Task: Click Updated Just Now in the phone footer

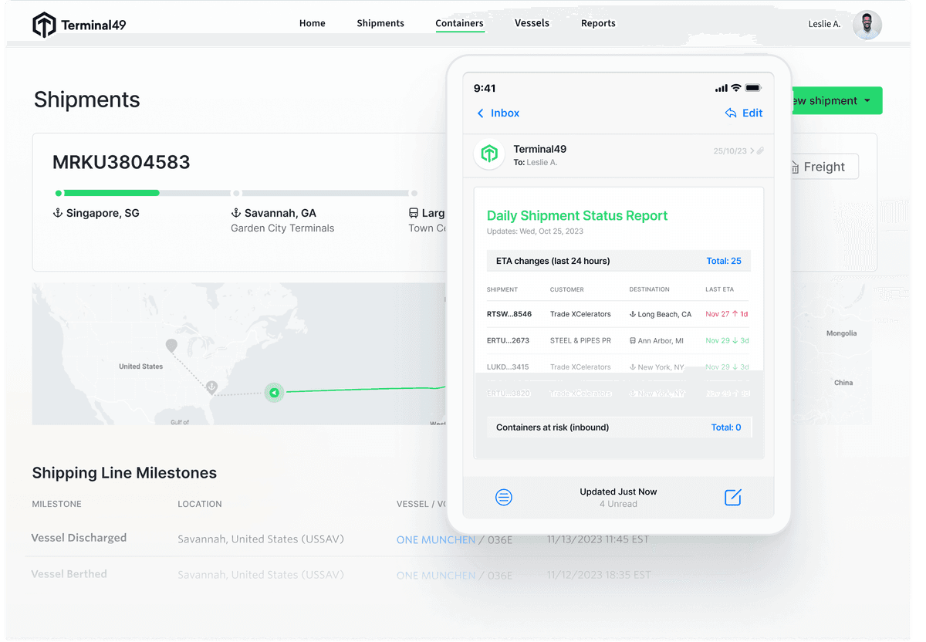Action: click(618, 492)
